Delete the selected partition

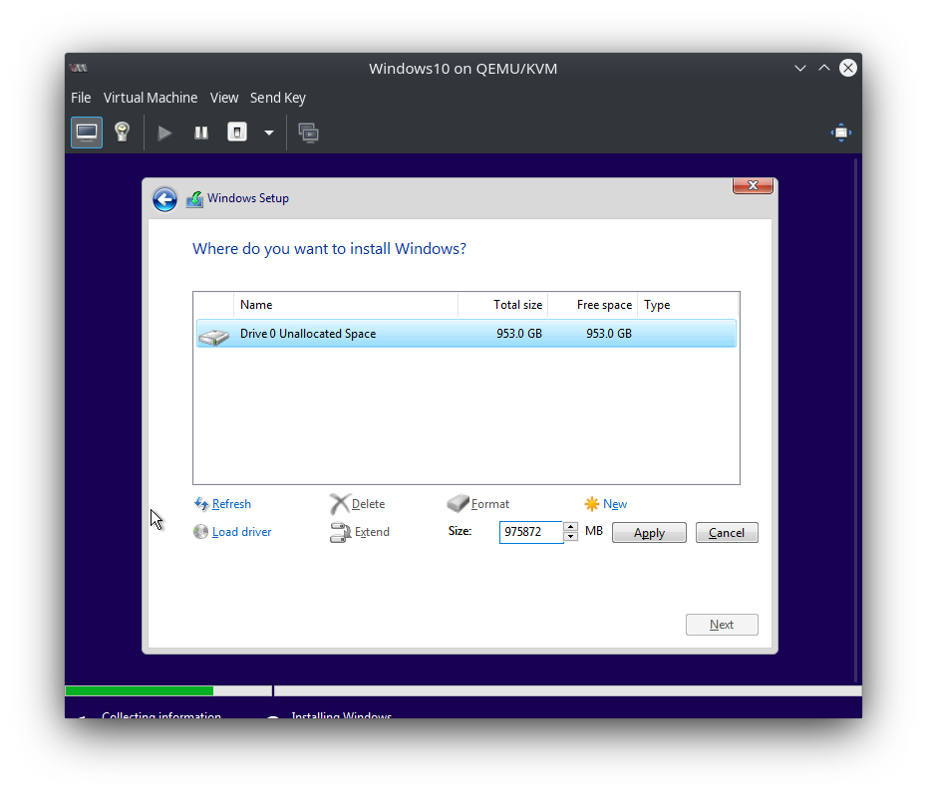[x=358, y=504]
